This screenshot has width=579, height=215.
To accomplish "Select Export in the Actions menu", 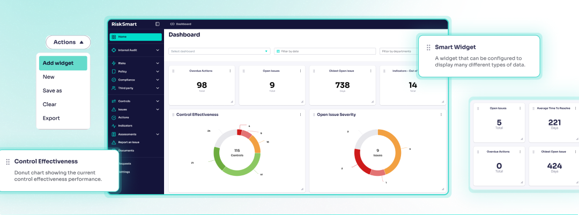I will point(51,118).
